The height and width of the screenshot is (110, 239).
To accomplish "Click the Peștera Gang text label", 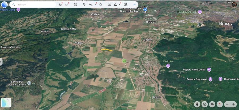I will (8, 10).
